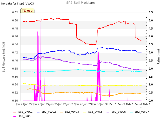The height and width of the screenshot is (121, 162).
Task: Click the sp2_VWC2 legend label
Action: [49, 112]
